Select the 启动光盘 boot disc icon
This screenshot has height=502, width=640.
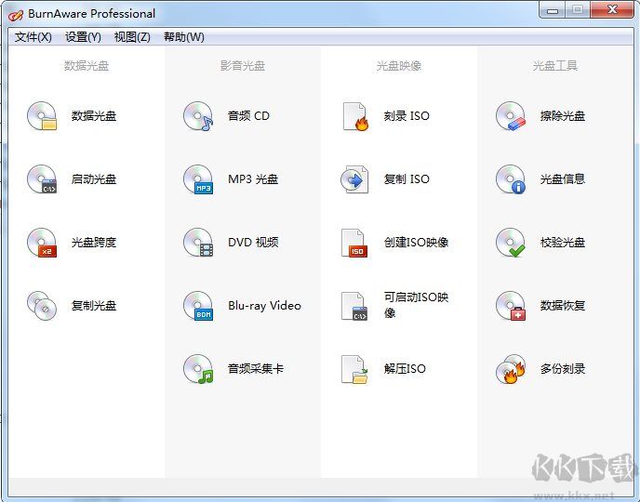(x=42, y=179)
